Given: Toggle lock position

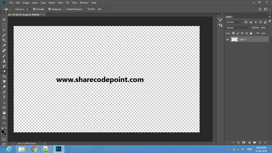Looking at the screenshot, I should (x=242, y=33).
